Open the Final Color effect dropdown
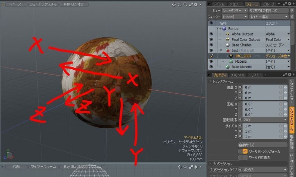This screenshot has width=296, height=177. click(x=289, y=39)
